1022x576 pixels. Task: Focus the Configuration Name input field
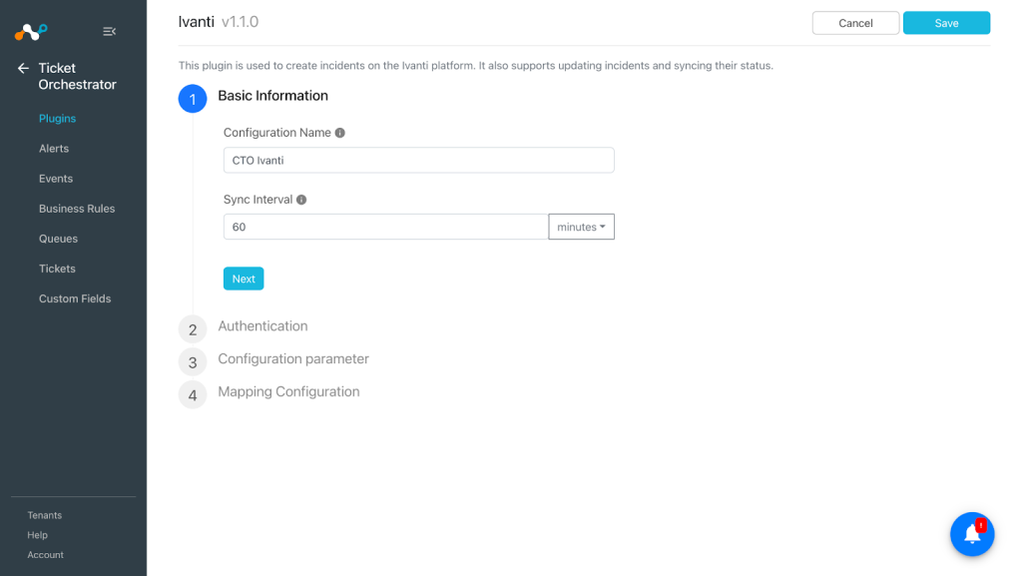point(419,161)
